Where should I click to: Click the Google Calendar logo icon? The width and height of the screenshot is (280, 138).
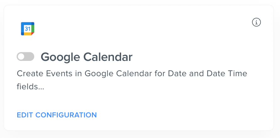pyautogui.click(x=27, y=29)
